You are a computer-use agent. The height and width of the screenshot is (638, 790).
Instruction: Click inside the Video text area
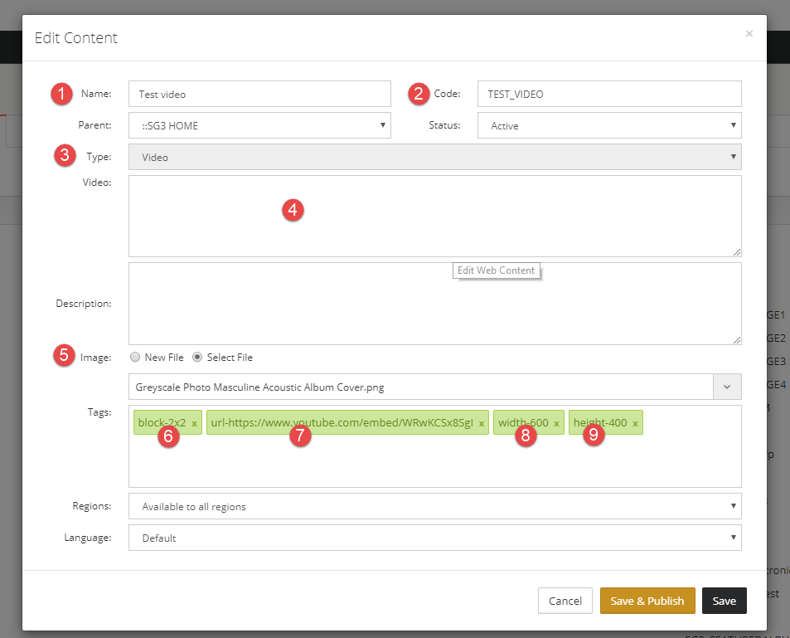pos(435,216)
